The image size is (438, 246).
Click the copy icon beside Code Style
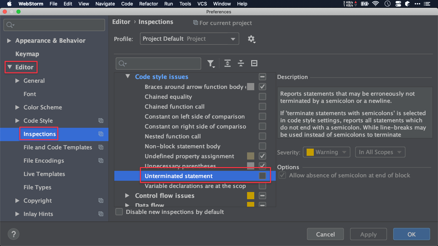point(101,121)
